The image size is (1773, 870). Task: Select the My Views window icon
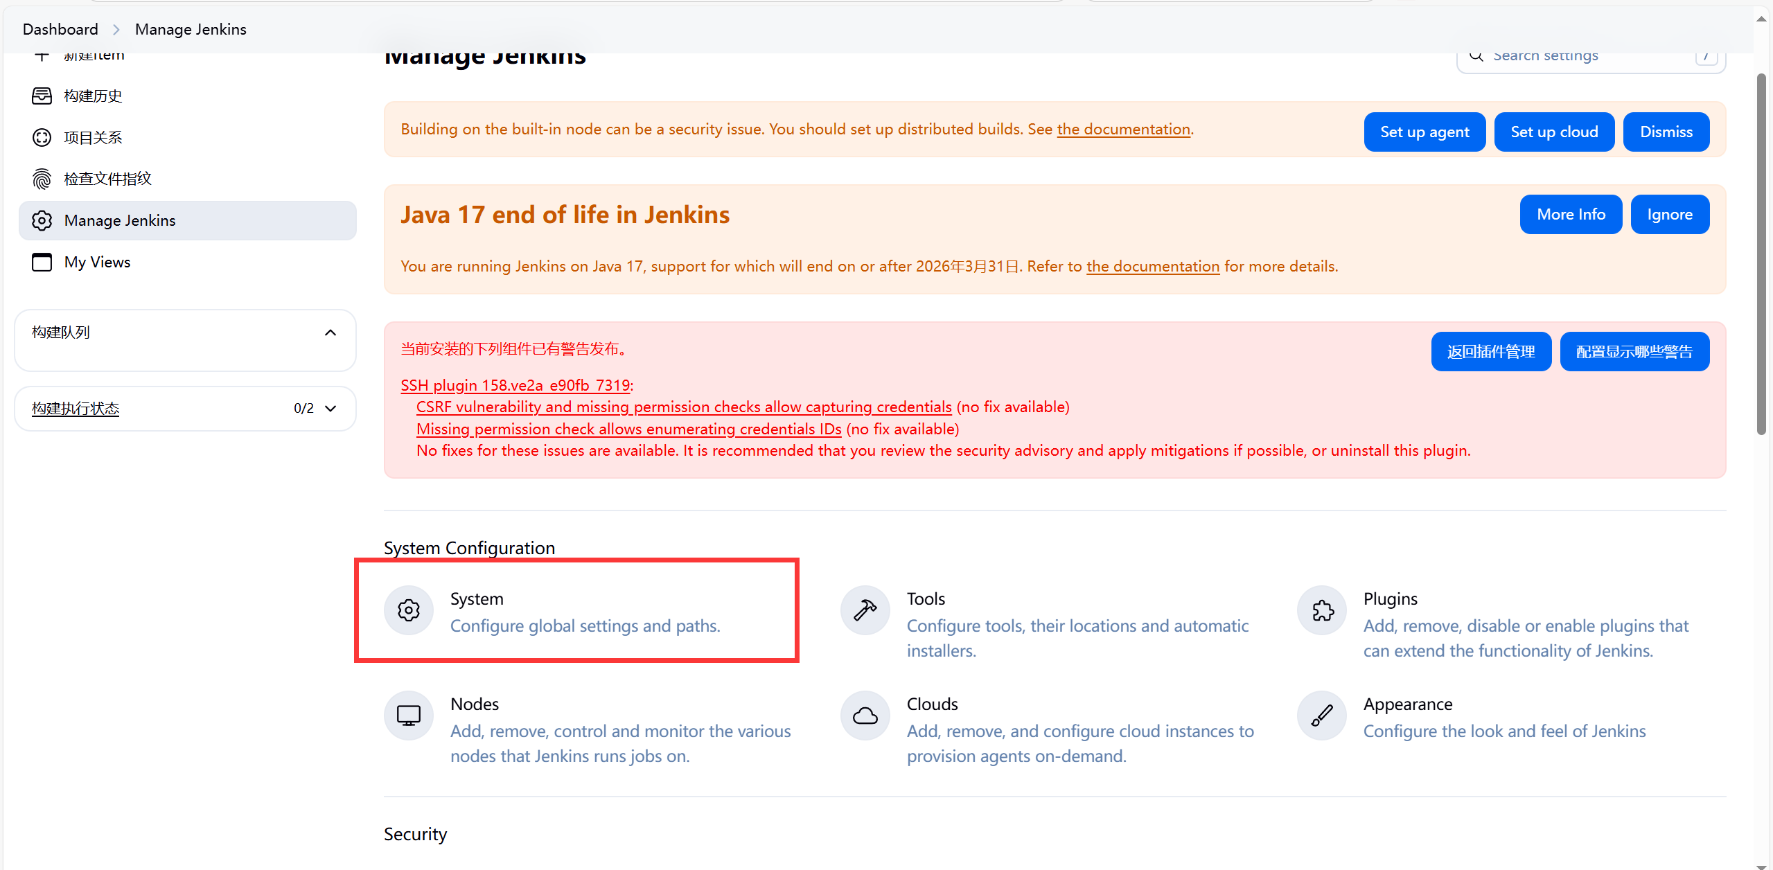pyautogui.click(x=42, y=262)
